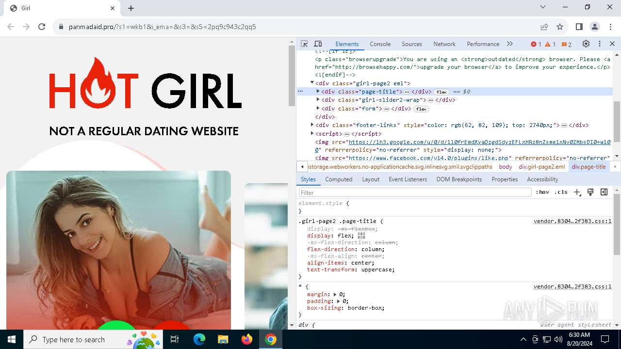Expand the padding shorthand property

(x=338, y=301)
